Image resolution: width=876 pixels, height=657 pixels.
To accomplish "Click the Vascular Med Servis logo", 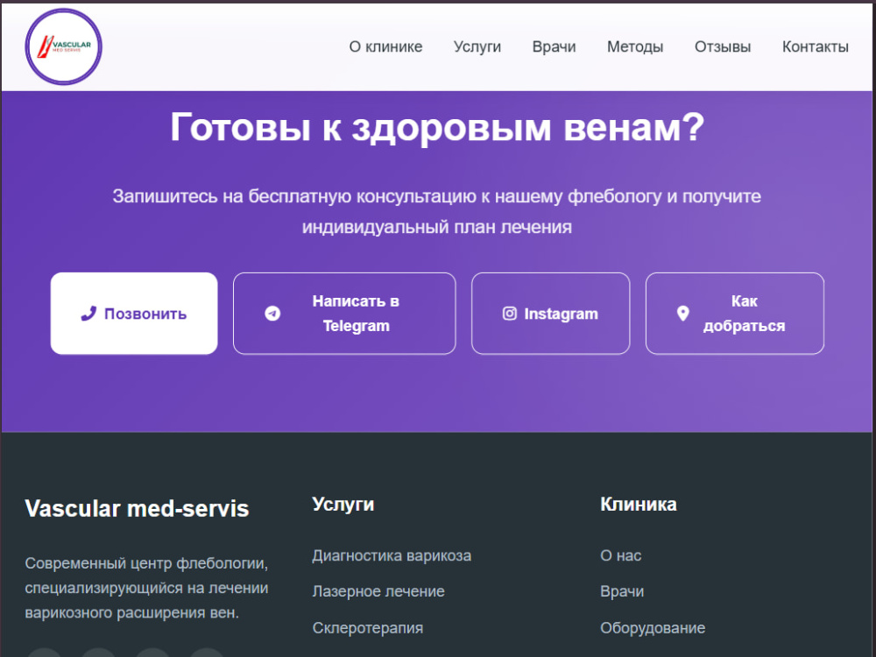I will pyautogui.click(x=64, y=47).
